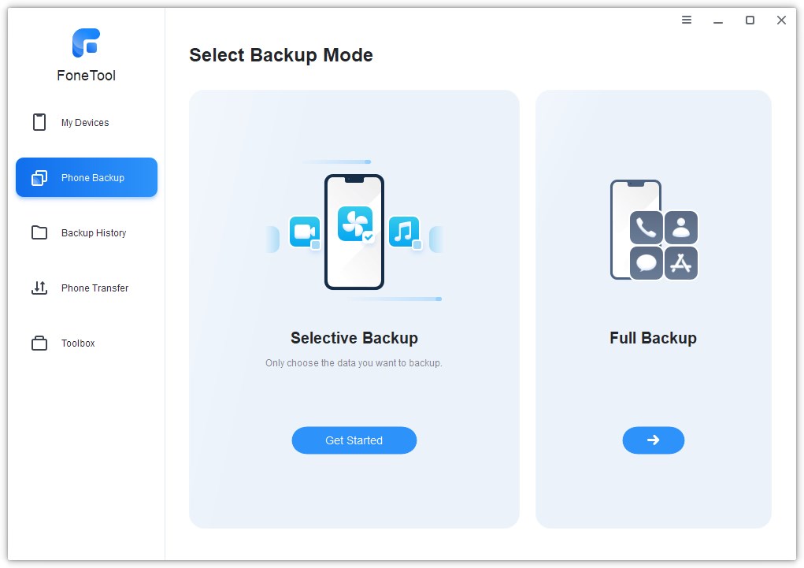The image size is (804, 568).
Task: Click the Phone Backup sidebar icon
Action: point(39,178)
